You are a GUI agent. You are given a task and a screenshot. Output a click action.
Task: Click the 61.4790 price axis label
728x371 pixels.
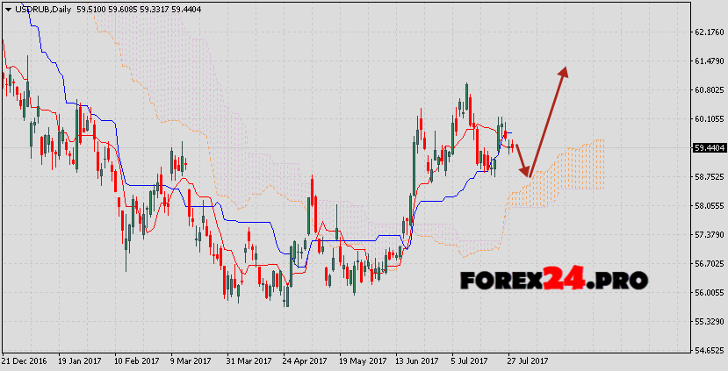710,61
